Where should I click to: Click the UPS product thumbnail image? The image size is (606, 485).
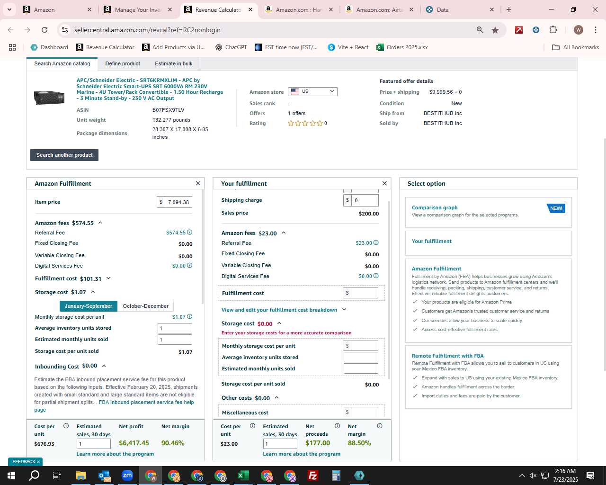[49, 98]
